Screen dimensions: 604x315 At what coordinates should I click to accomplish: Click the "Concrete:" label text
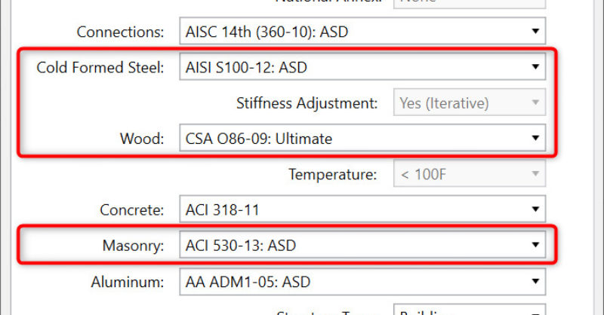(x=131, y=209)
